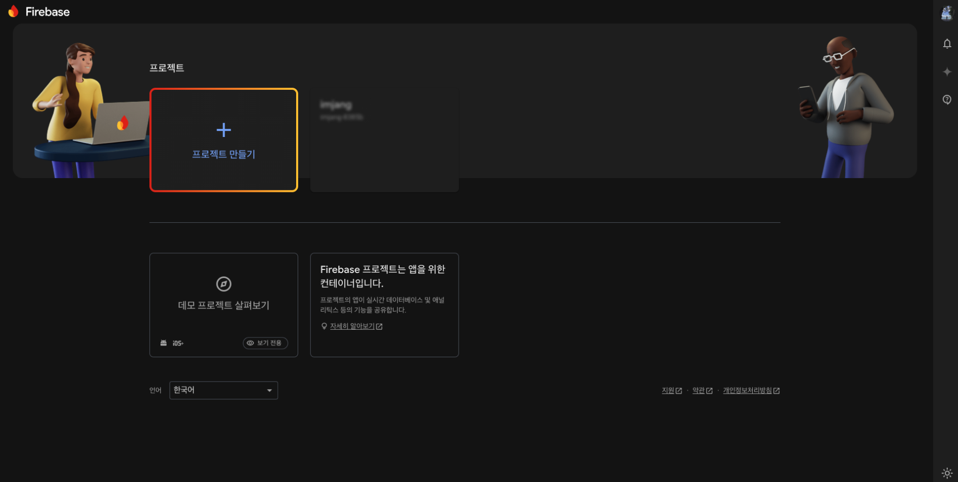Viewport: 958px width, 482px height.
Task: Open the Gemini sparkle assistant
Action: pyautogui.click(x=947, y=72)
